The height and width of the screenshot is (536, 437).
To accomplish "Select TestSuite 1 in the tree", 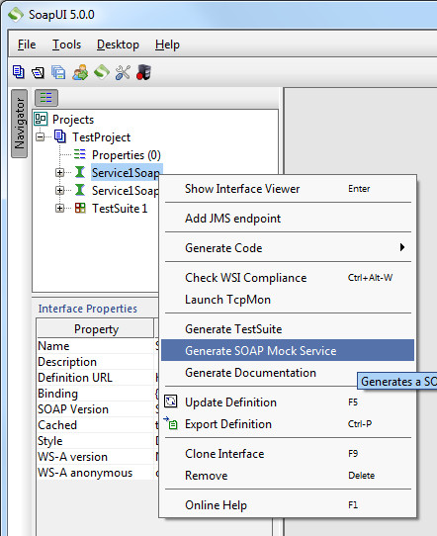I will pos(120,209).
